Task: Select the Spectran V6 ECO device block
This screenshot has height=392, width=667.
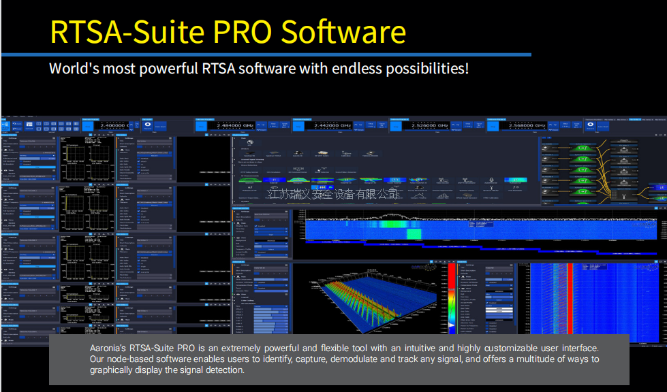Action: pyautogui.click(x=273, y=154)
